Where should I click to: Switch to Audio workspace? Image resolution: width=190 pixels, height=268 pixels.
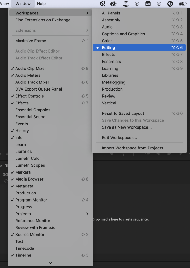click(x=139, y=27)
